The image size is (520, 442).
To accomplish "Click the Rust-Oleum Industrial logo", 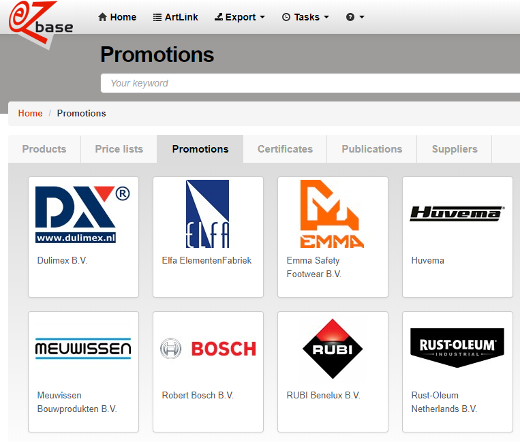I will point(457,348).
